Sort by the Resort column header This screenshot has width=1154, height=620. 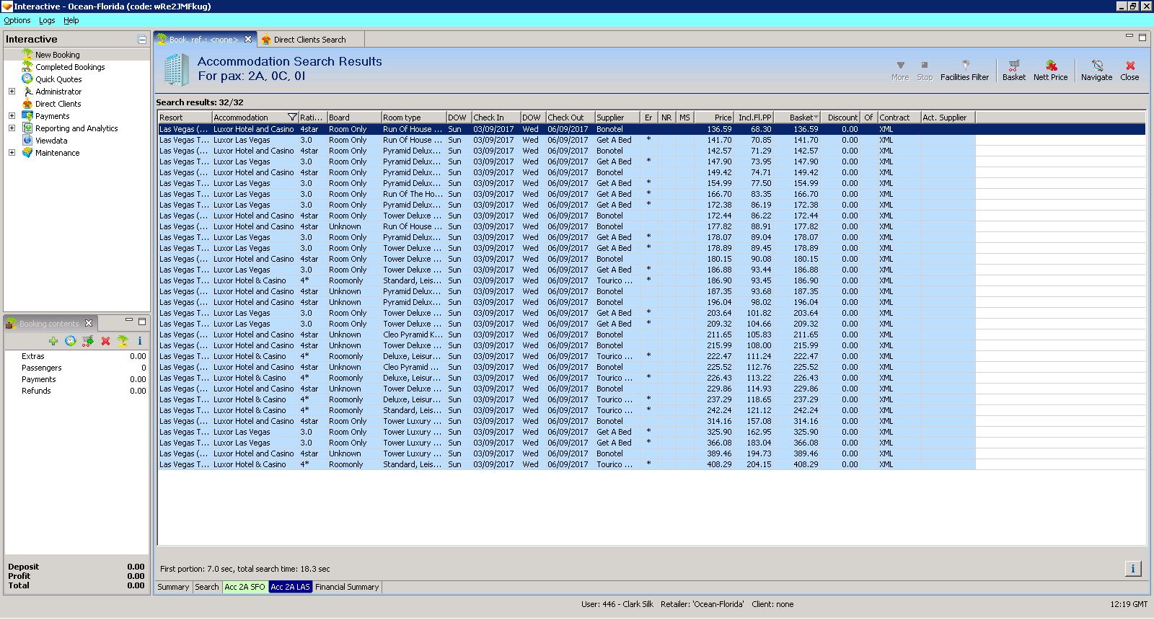pyautogui.click(x=185, y=118)
